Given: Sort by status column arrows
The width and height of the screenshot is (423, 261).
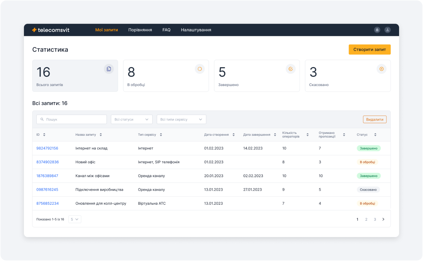Looking at the screenshot, I should pos(375,135).
